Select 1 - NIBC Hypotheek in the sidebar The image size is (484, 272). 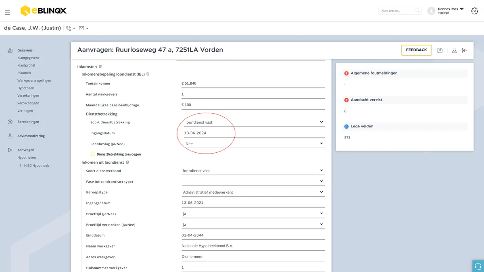pos(34,166)
